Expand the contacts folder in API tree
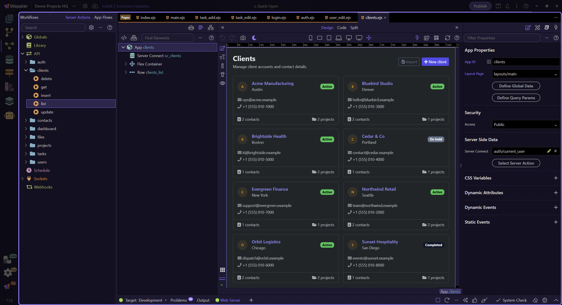Image resolution: width=562 pixels, height=305 pixels. click(26, 120)
